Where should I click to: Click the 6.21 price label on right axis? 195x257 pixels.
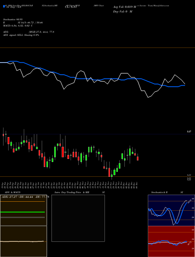(x=189, y=175)
